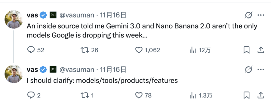The width and height of the screenshot is (271, 103).
Task: Bookmark the Gemini 3.0 tweet
Action: [x=247, y=50]
